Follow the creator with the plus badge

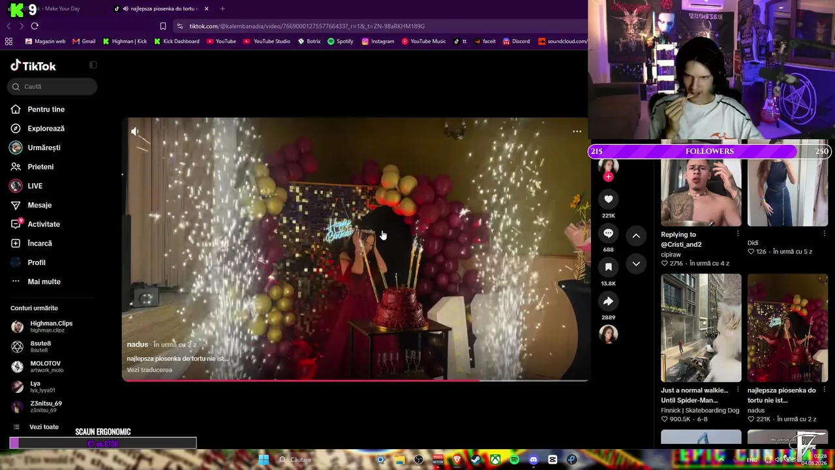608,177
